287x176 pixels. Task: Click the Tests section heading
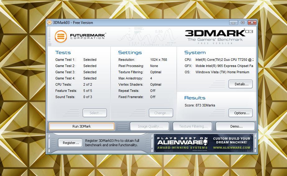(63, 53)
